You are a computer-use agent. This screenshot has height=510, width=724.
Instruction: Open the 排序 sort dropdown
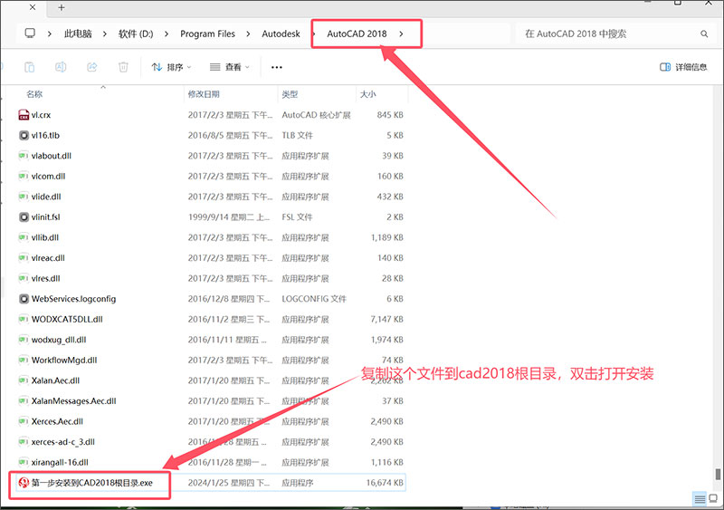pos(171,67)
